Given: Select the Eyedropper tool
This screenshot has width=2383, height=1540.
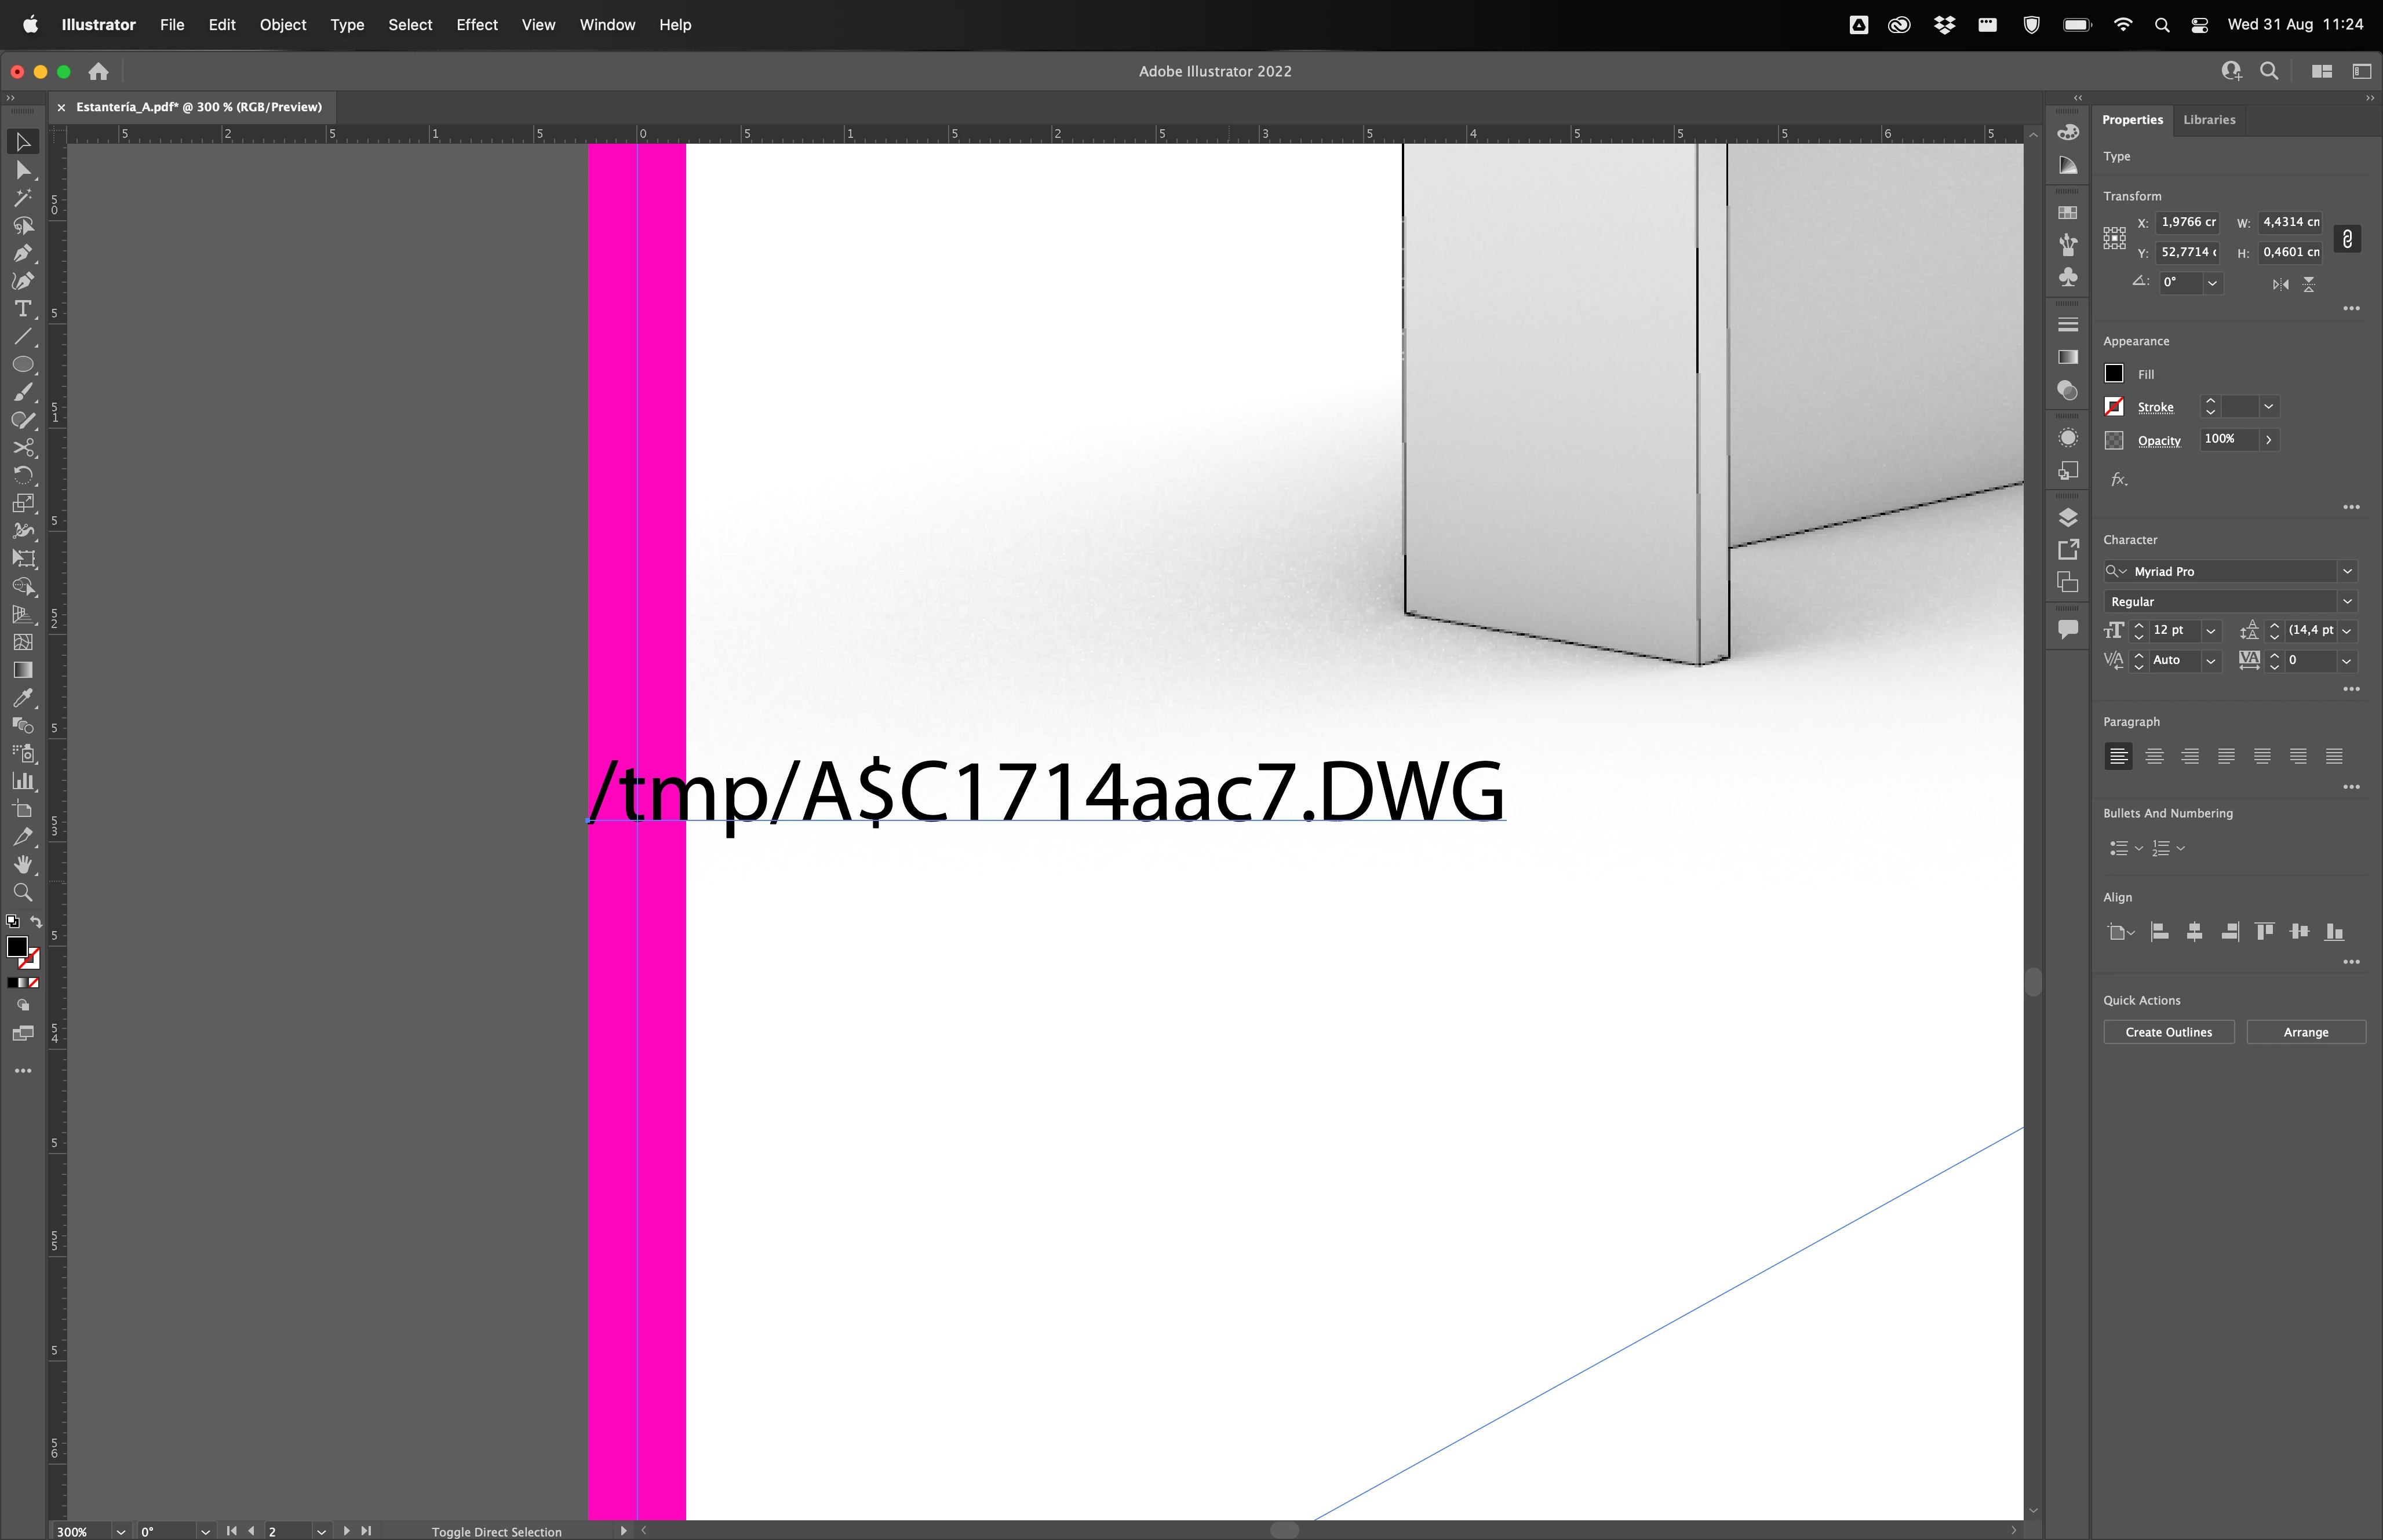Looking at the screenshot, I should 23,698.
